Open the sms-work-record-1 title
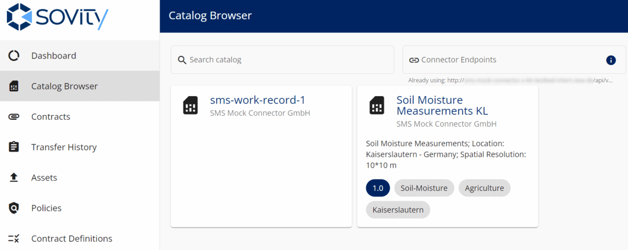 257,100
